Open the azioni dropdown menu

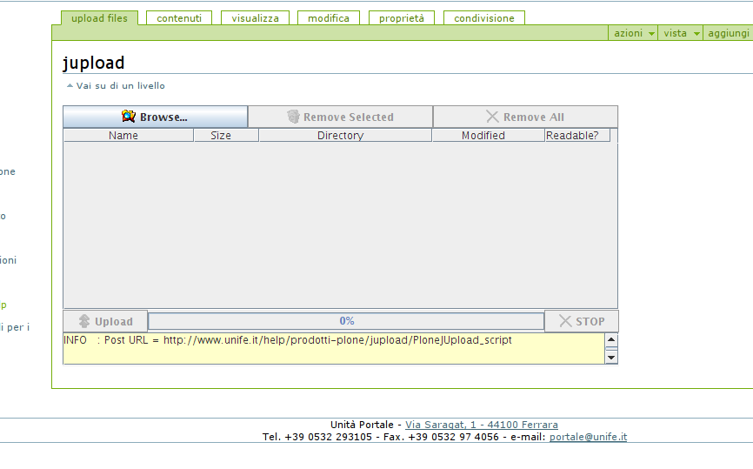634,33
